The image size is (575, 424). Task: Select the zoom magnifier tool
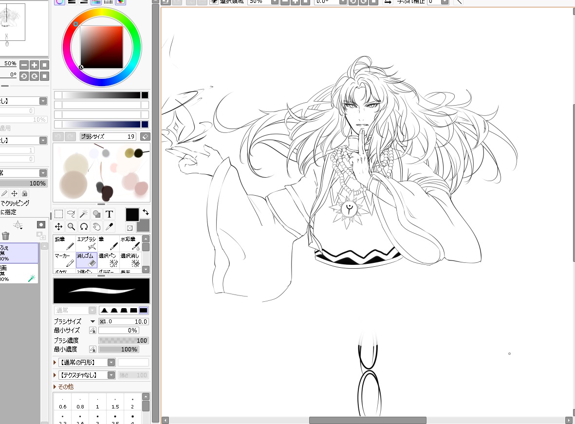coord(71,227)
